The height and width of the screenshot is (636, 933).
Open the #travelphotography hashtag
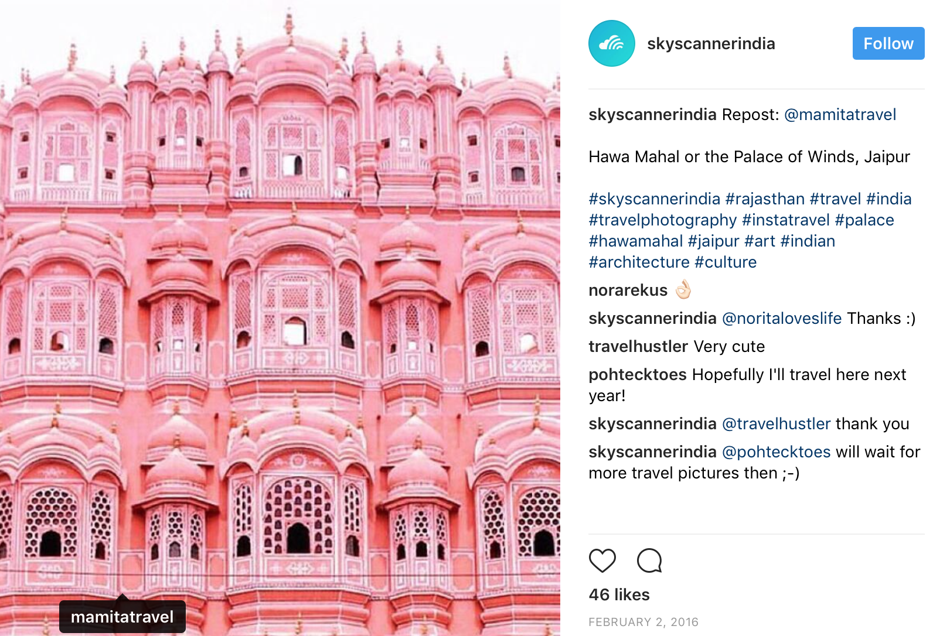663,220
